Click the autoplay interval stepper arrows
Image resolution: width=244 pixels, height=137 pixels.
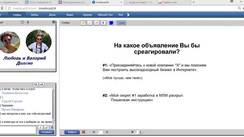(x=141, y=132)
